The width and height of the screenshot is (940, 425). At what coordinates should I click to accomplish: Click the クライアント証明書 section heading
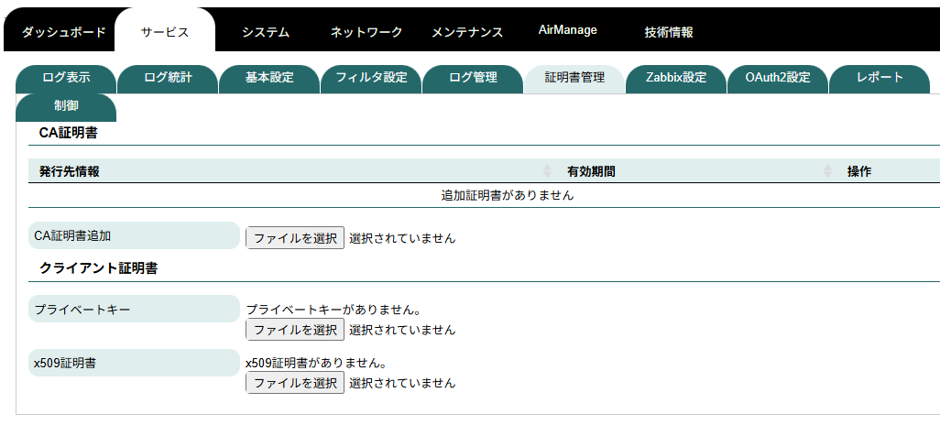click(x=98, y=268)
